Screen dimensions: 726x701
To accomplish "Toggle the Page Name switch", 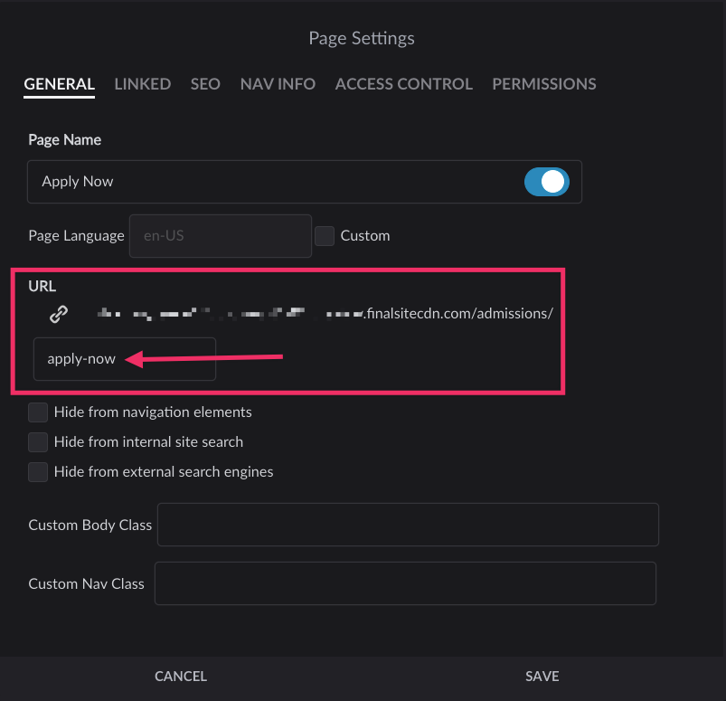I will point(546,182).
